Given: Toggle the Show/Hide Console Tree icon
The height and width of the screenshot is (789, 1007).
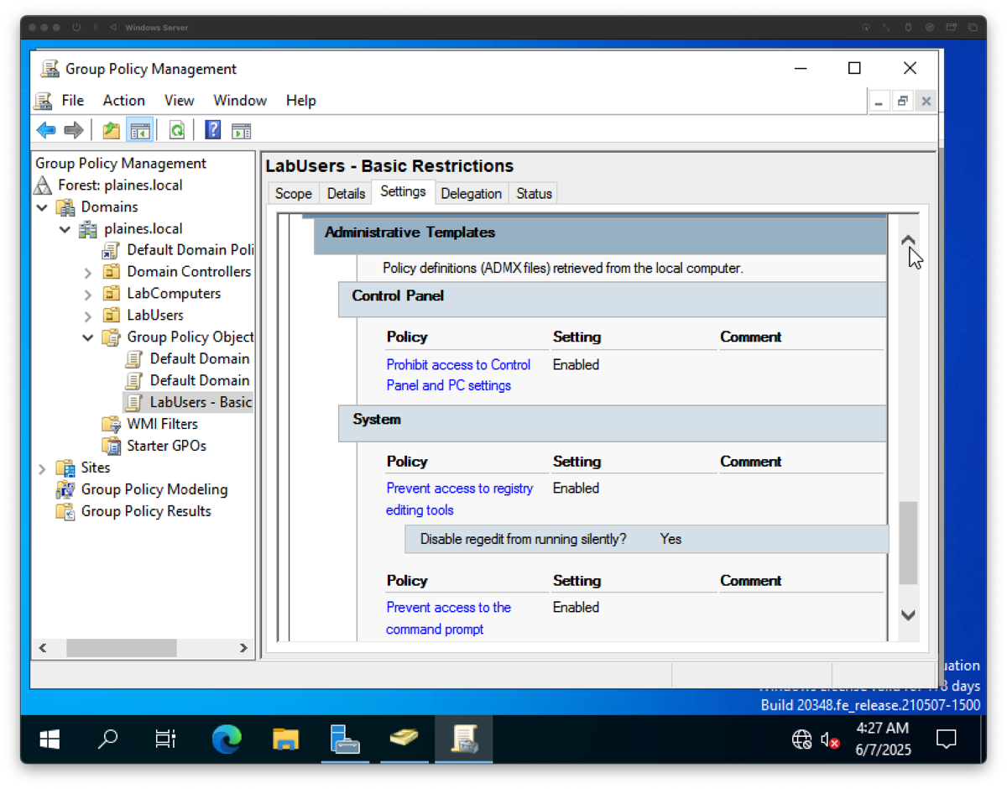Looking at the screenshot, I should coord(139,130).
